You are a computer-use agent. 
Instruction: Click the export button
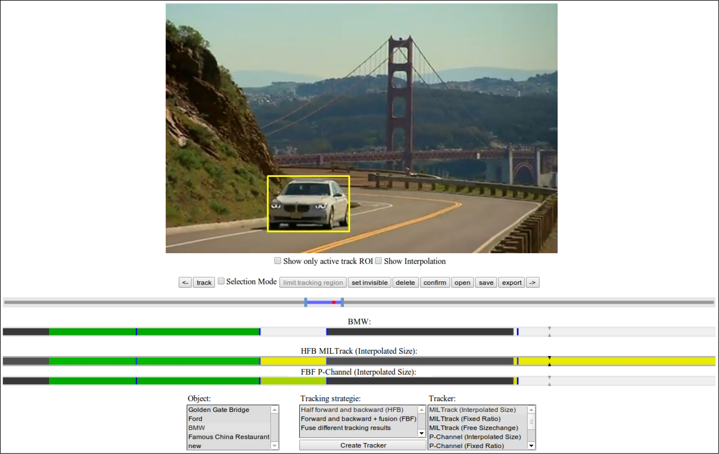[511, 283]
